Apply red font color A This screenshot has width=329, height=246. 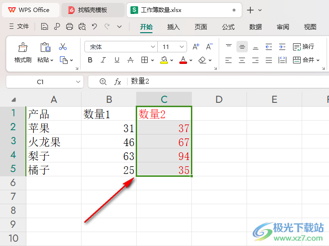[x=183, y=60]
